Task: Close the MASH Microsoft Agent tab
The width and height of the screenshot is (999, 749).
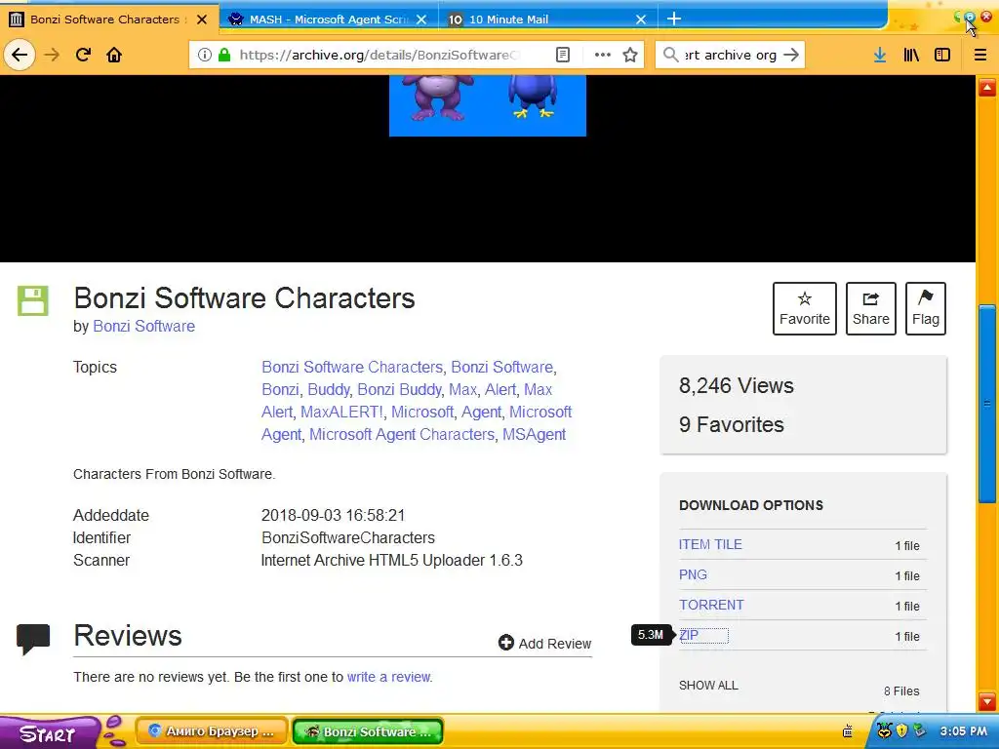Action: (421, 20)
